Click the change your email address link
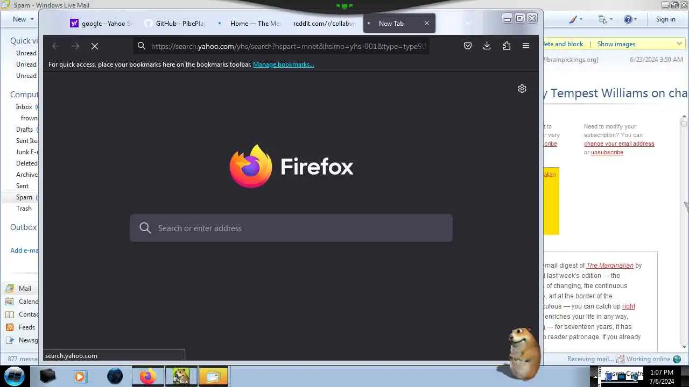 click(x=619, y=144)
